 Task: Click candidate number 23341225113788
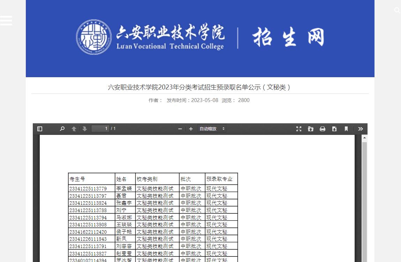click(x=88, y=210)
